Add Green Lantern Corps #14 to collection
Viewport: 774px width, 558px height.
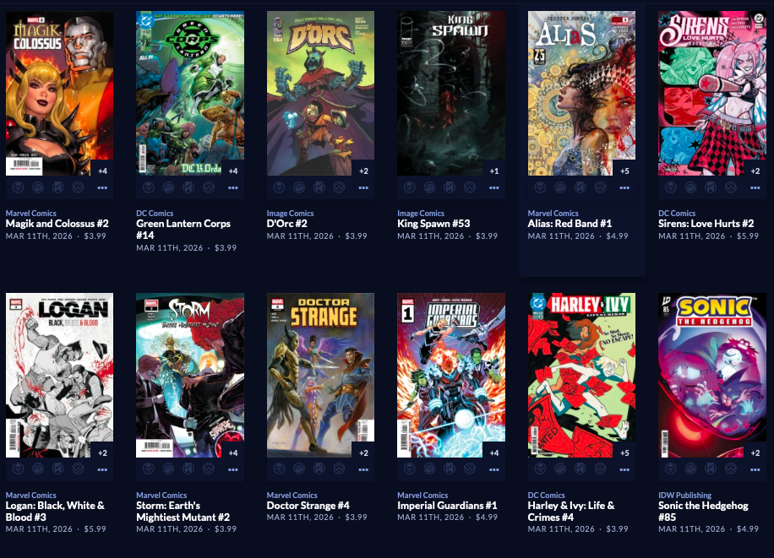coord(168,187)
